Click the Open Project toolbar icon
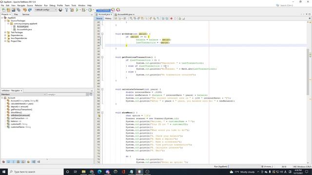This screenshot has width=312, height=175. [x=14, y=10]
